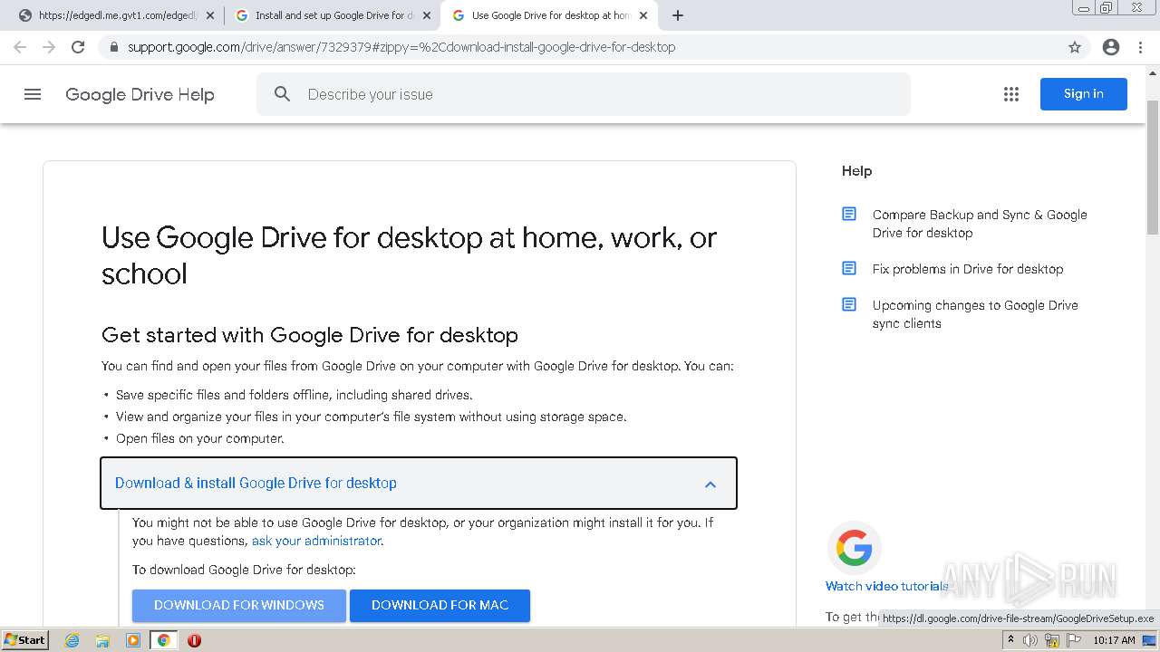Image resolution: width=1160 pixels, height=652 pixels.
Task: Select Use Google Drive for desktop tab
Action: tap(548, 15)
